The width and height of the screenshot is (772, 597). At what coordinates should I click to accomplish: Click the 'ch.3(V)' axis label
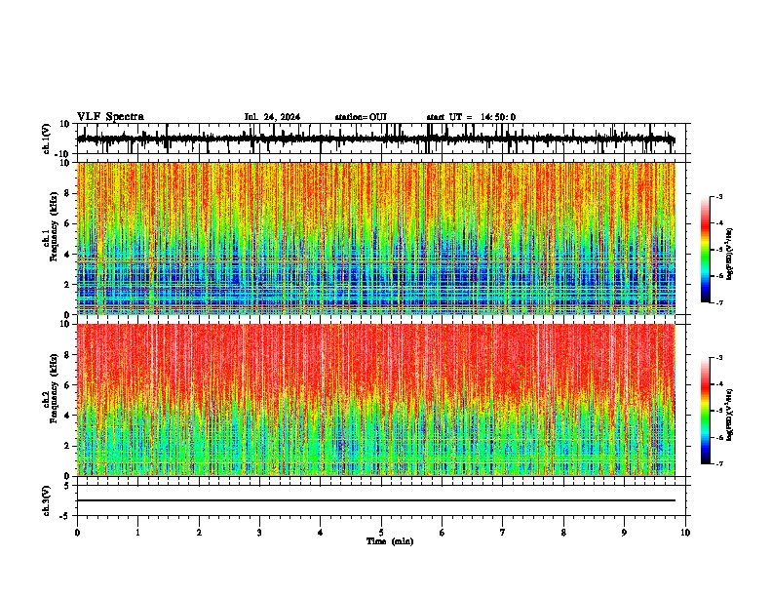pos(47,500)
